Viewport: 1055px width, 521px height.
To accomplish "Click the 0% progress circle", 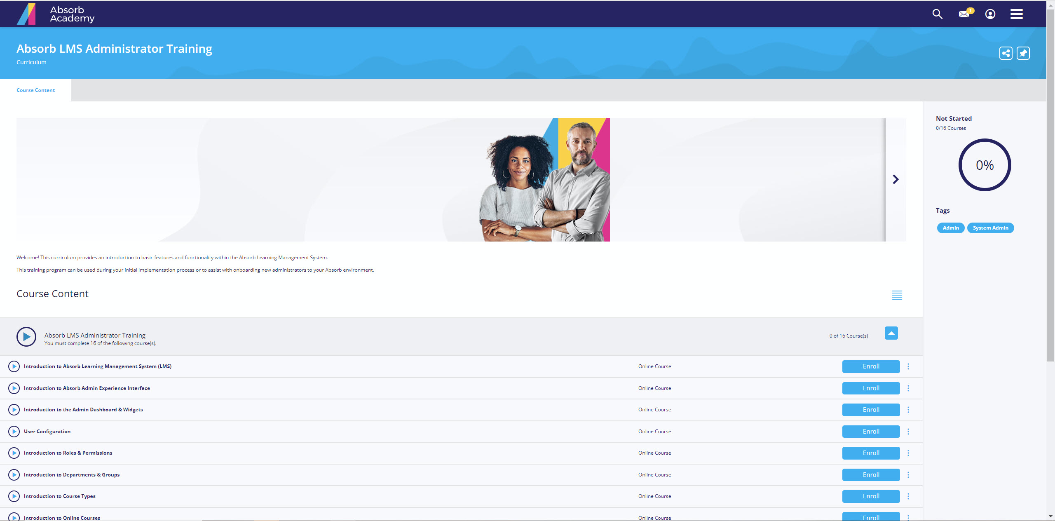I will point(985,165).
